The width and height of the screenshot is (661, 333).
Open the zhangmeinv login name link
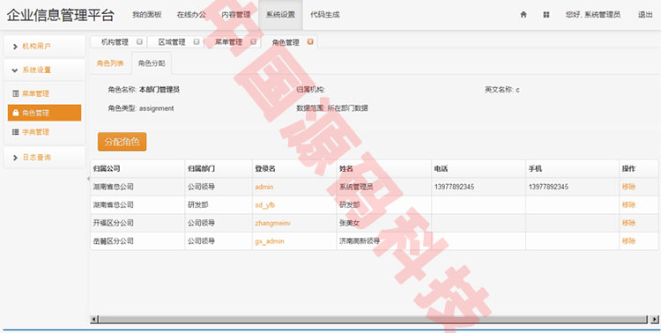272,223
